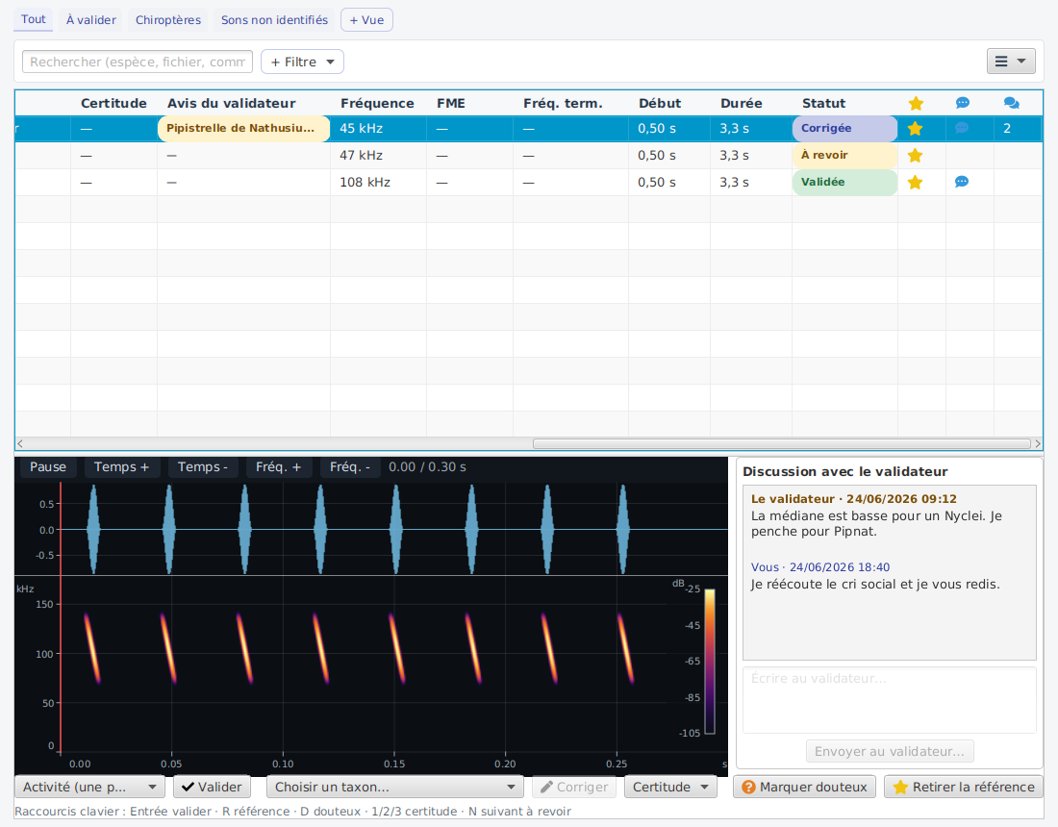Switch to the À valider tab
Viewport: 1058px width, 827px height.
(91, 20)
